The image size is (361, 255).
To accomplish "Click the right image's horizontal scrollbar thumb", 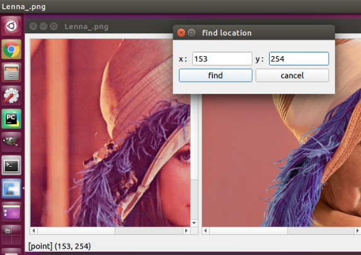I will [248, 230].
